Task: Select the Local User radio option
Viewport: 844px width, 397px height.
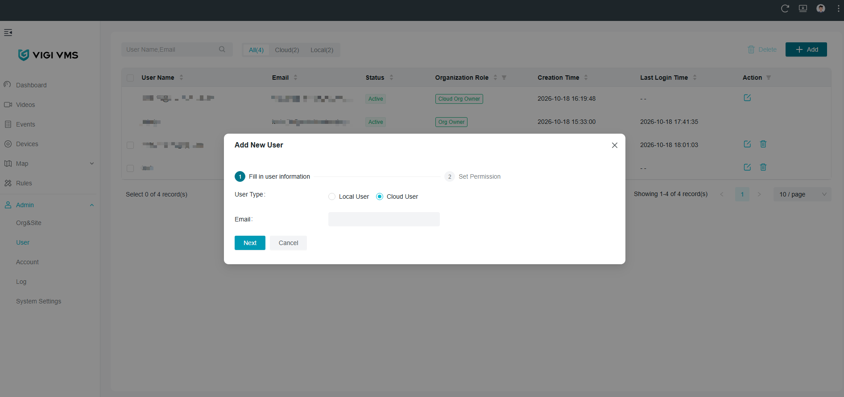Action: [332, 196]
